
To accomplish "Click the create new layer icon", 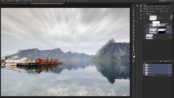I will pos(168,61).
